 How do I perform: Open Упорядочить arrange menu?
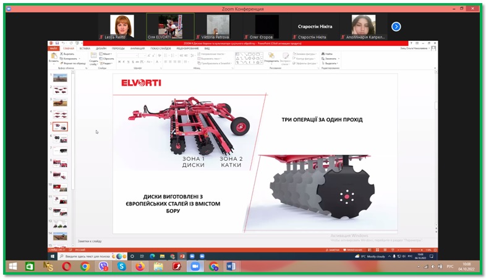point(271,58)
